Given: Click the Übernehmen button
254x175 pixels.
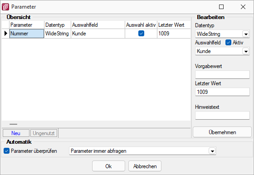Looking at the screenshot, I should coord(222,132).
